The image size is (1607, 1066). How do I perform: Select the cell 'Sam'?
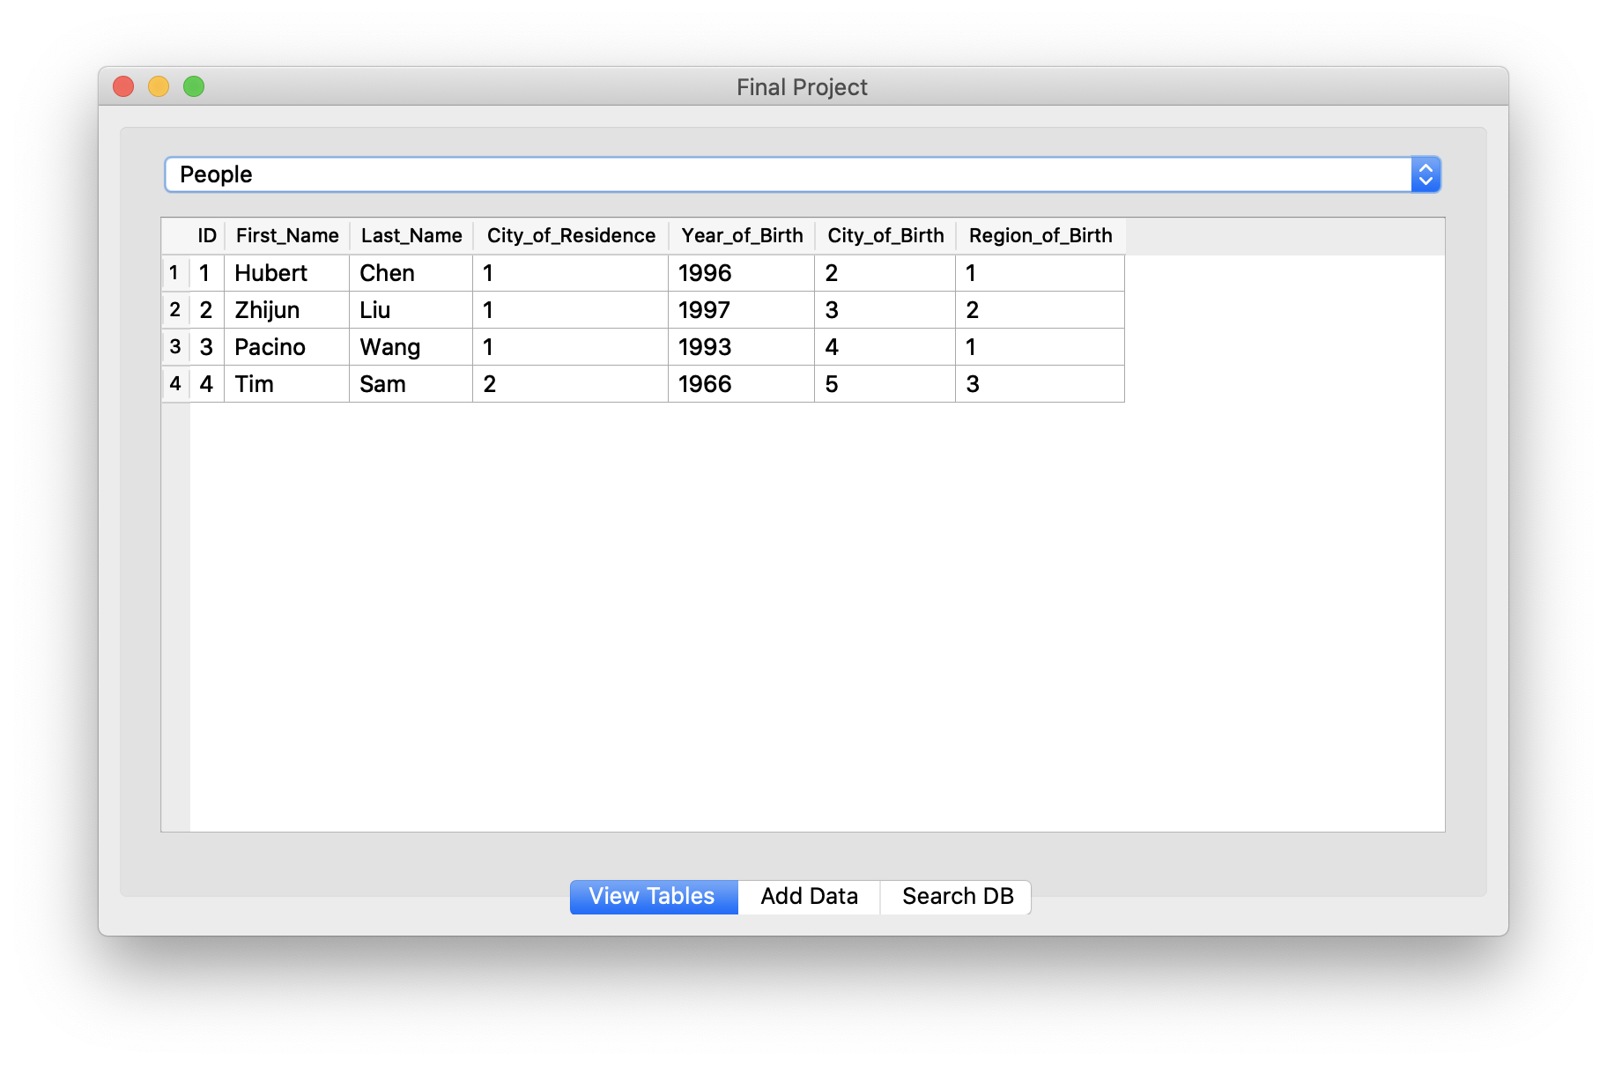411,384
